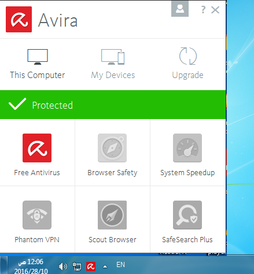The image size is (254, 274).
Task: Click the taskbar clock 12:06
Action: [x=31, y=262]
